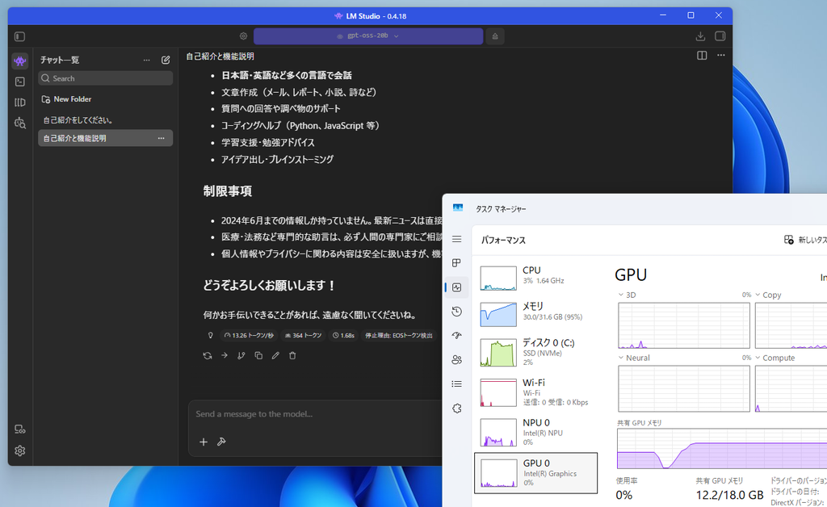Open the Discover model search icon
Viewport: 827px width, 507px height.
pos(20,123)
